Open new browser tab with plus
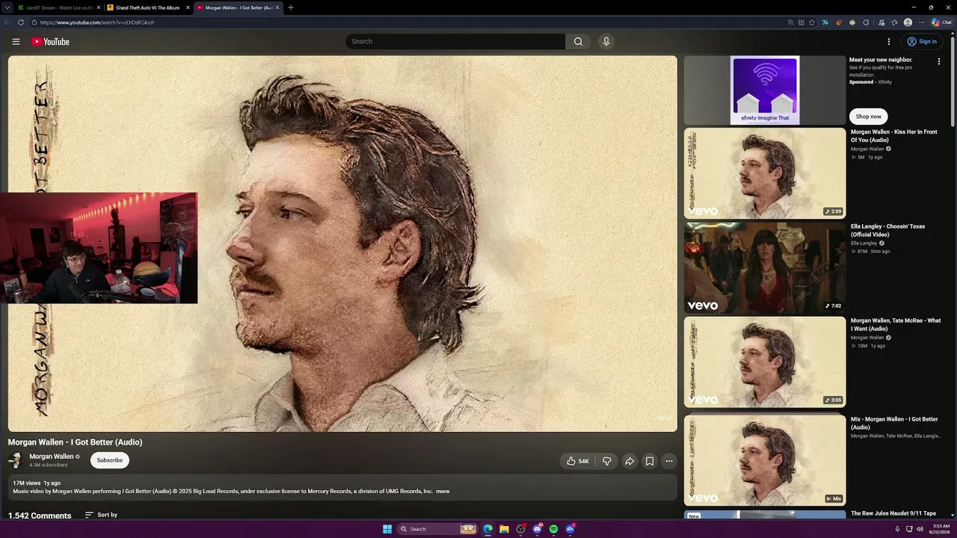 291,7
